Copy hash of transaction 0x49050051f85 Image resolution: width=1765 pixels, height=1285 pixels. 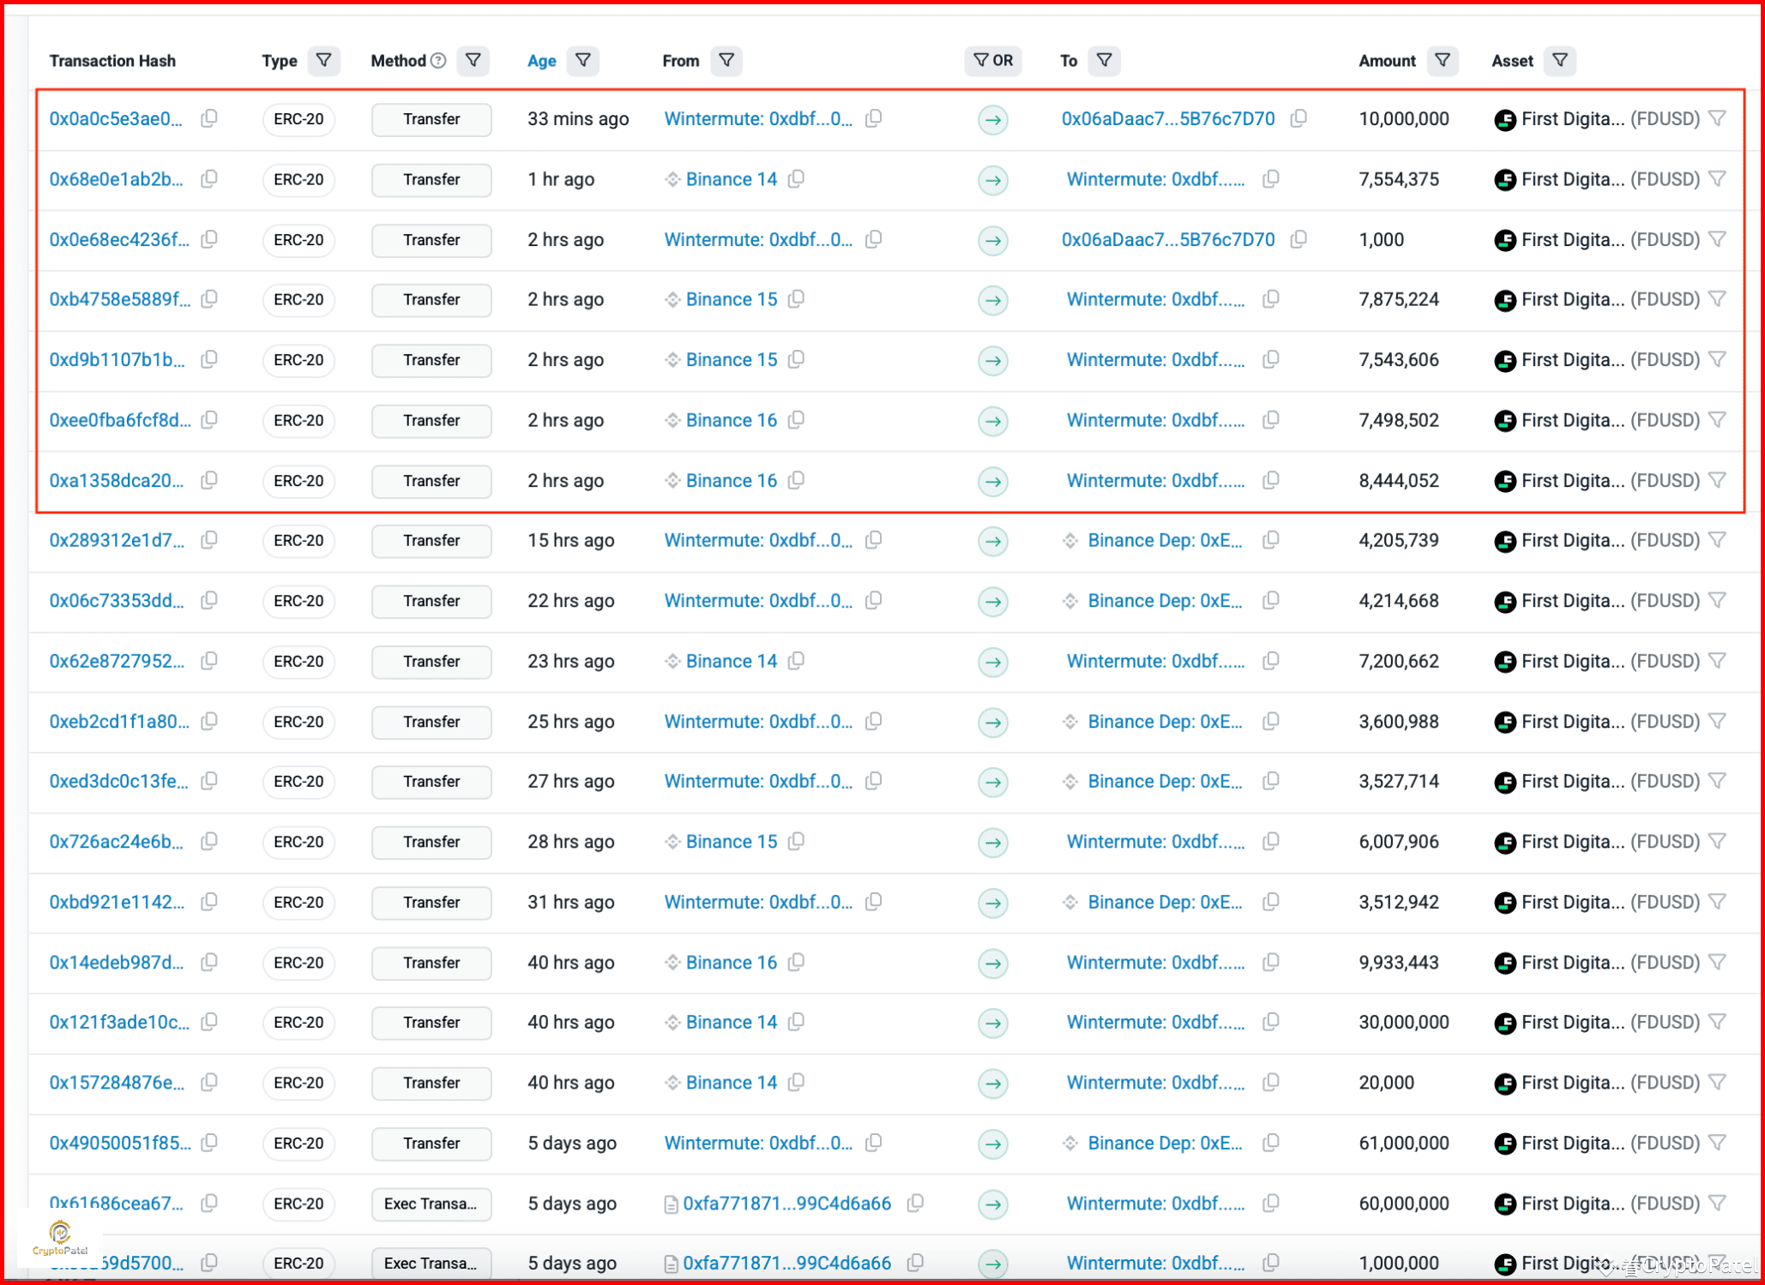[209, 1143]
